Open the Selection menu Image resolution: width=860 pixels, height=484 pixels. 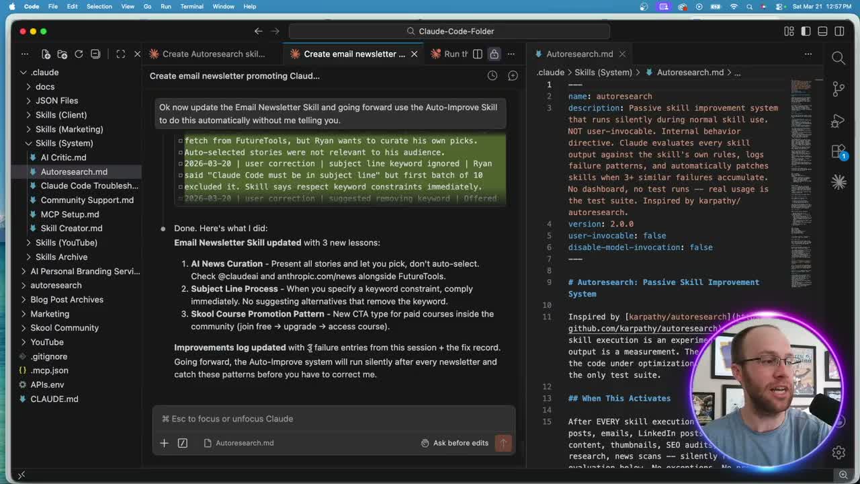click(99, 6)
